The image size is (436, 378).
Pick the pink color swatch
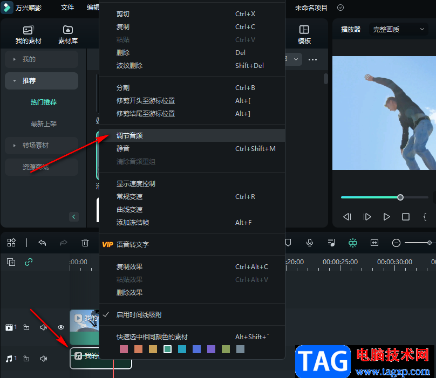tap(124, 349)
